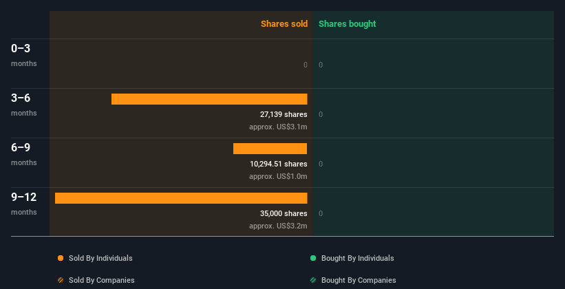Select the 9–12 months orange sold bar

click(x=181, y=198)
